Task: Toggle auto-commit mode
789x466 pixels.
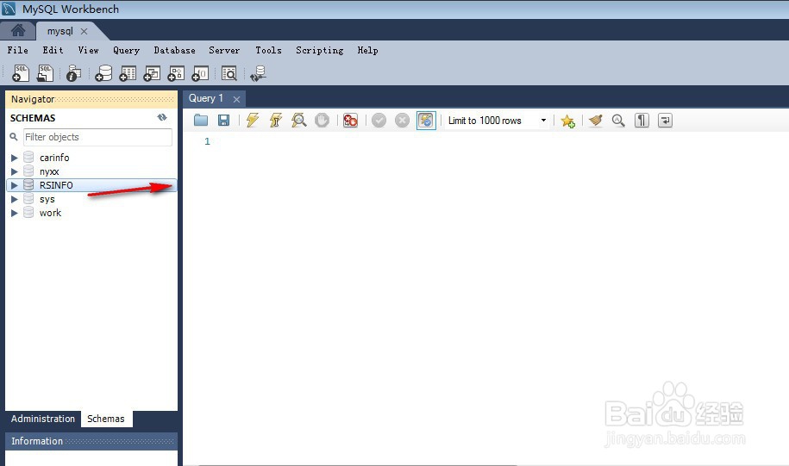Action: [426, 120]
